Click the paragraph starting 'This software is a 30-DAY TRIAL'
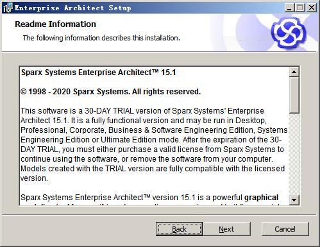320x247 pixels. pyautogui.click(x=154, y=144)
